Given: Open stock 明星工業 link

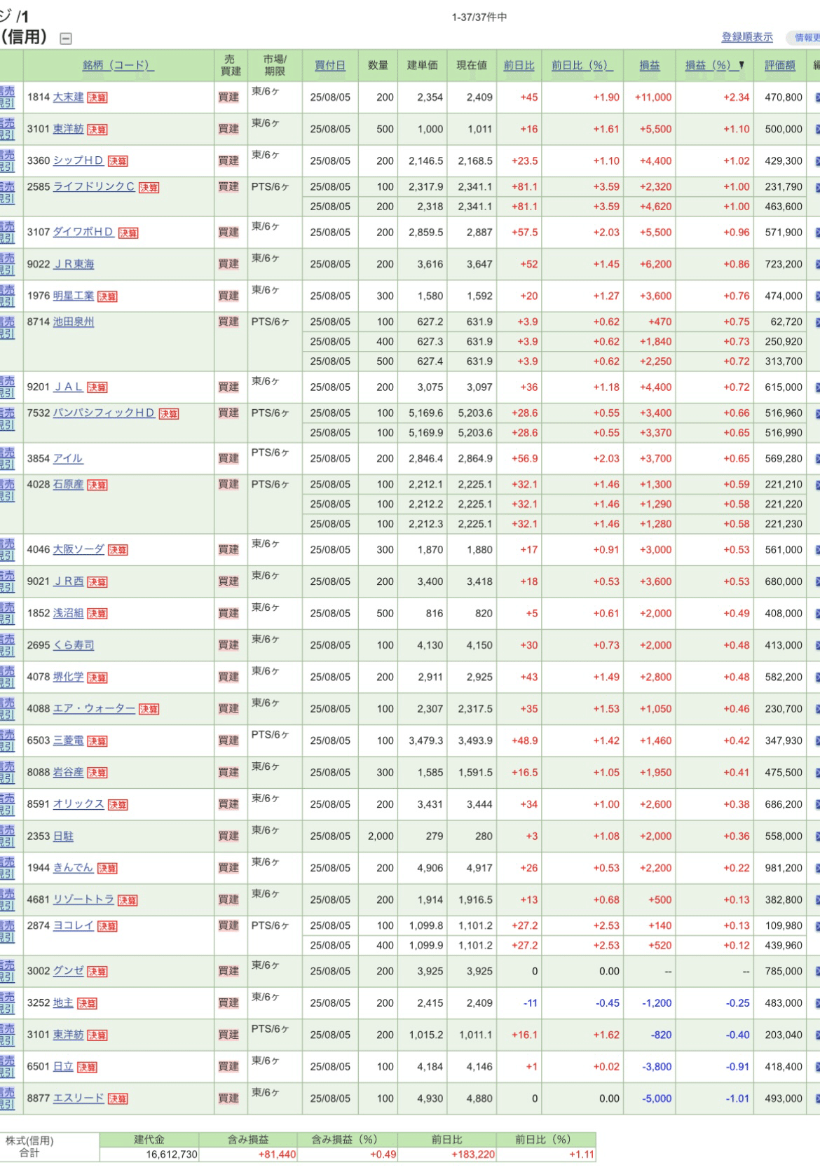Looking at the screenshot, I should pos(74,296).
